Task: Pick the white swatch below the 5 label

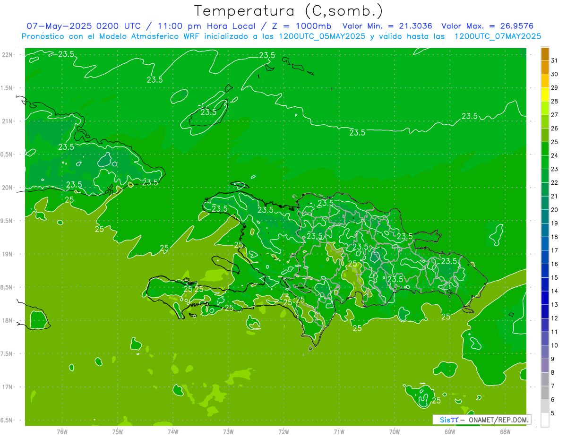Action: tap(545, 420)
